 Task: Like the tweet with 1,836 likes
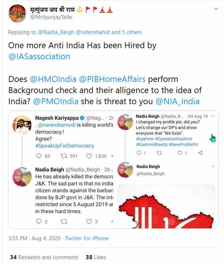click(89, 156)
